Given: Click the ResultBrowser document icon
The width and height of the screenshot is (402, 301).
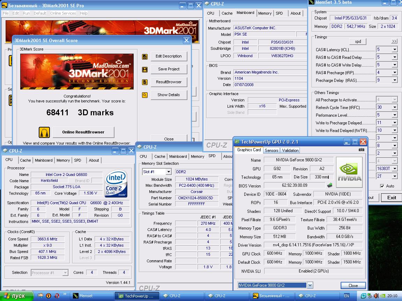Looking at the screenshot, I should click(x=145, y=82).
